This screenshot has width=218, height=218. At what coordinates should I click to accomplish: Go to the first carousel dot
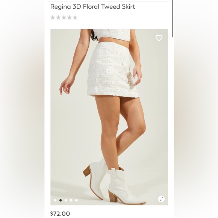tap(55, 200)
